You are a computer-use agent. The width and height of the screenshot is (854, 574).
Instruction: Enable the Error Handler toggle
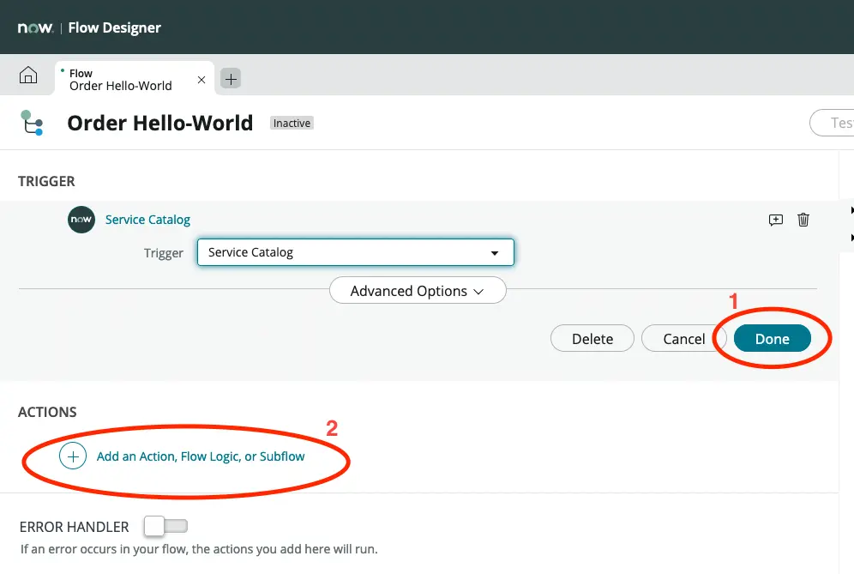(165, 526)
